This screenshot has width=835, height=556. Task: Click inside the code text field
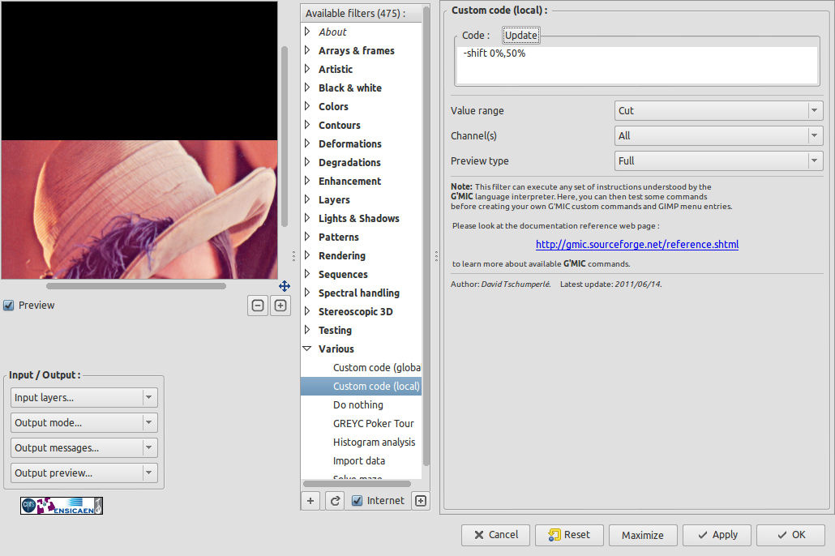[637, 65]
